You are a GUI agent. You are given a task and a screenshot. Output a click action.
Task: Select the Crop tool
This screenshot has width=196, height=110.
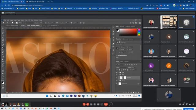point(3,38)
